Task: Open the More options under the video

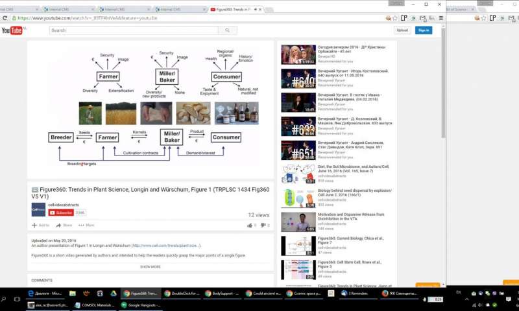Action: (x=86, y=225)
